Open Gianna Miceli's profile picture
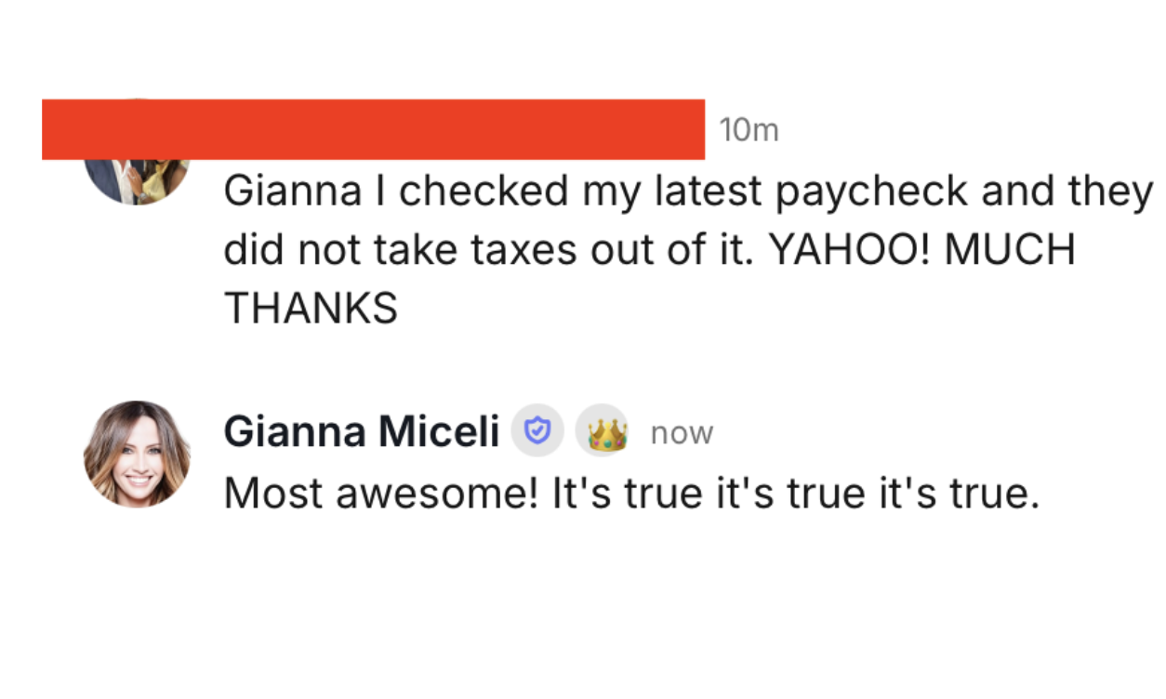1166x699 pixels. (137, 454)
